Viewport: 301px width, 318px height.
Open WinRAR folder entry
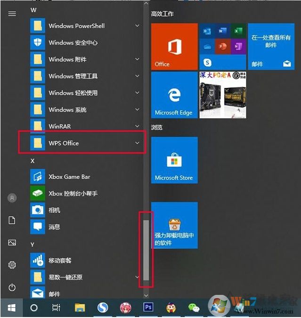[x=86, y=126]
